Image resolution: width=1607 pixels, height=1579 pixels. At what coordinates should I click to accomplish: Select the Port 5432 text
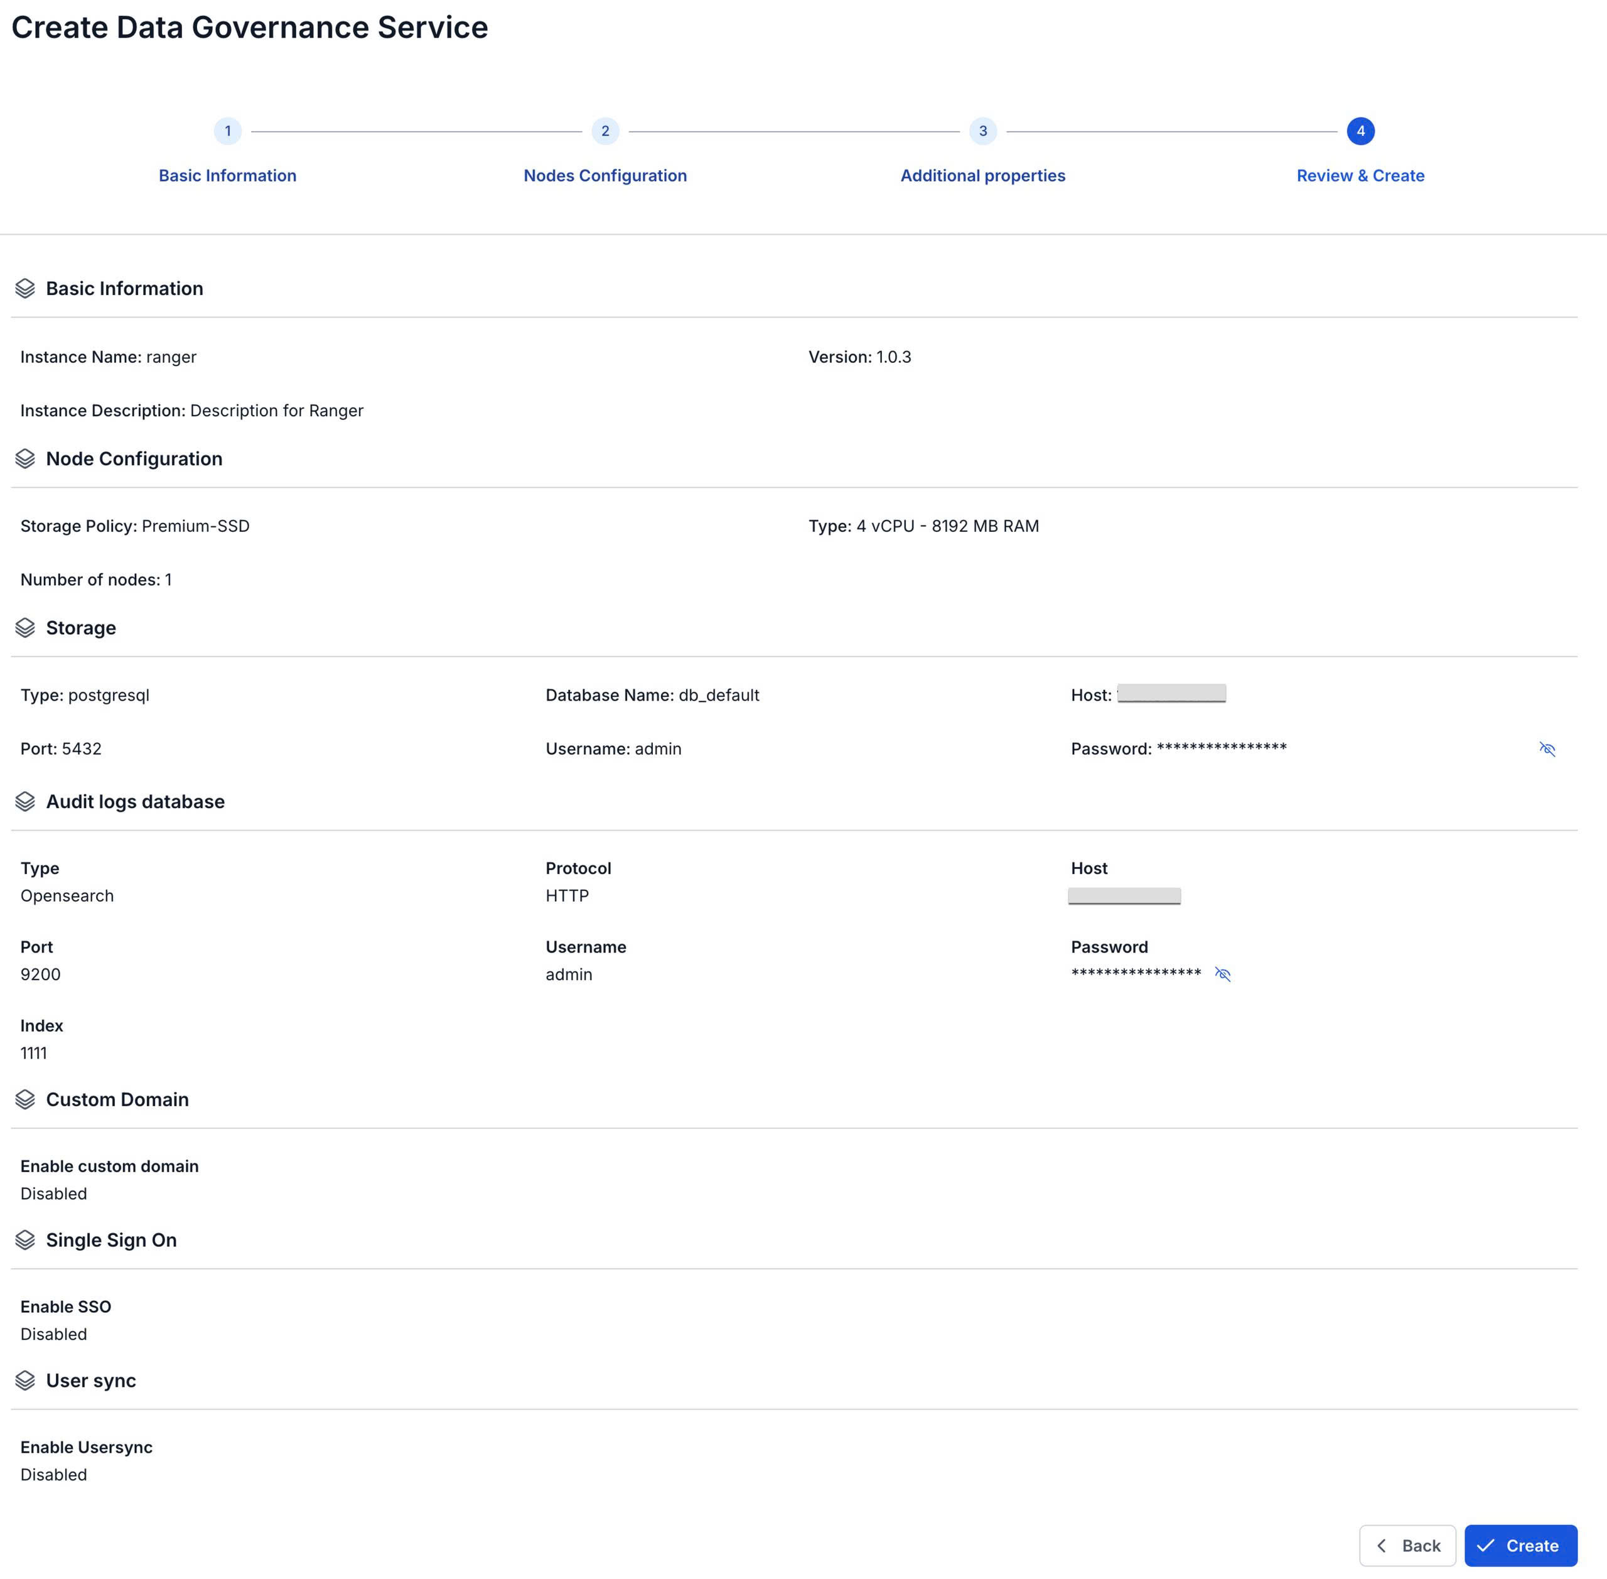click(62, 749)
